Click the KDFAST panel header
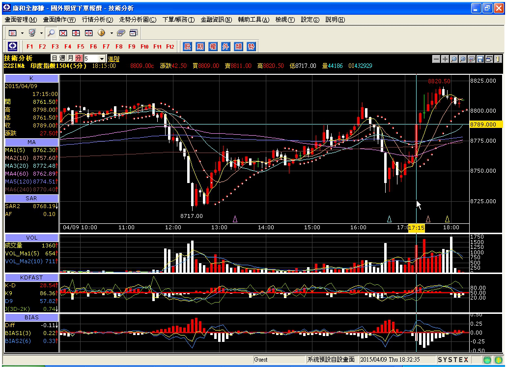The height and width of the screenshot is (367, 507). [31, 277]
